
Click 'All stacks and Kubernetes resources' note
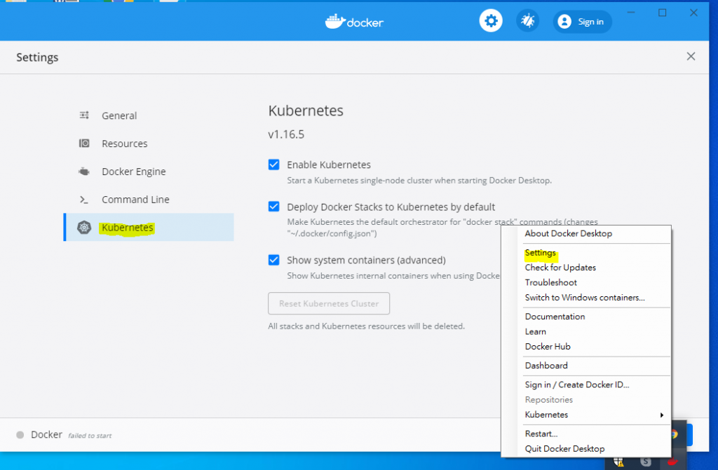click(366, 326)
